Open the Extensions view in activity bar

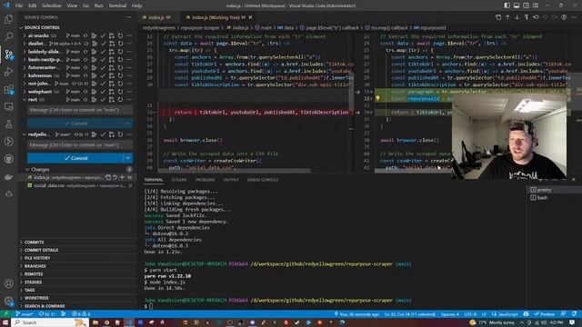click(x=8, y=89)
